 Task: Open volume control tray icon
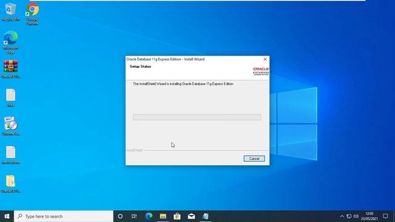coord(356,216)
